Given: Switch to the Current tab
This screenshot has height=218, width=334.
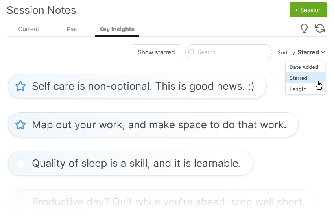Looking at the screenshot, I should point(29,29).
